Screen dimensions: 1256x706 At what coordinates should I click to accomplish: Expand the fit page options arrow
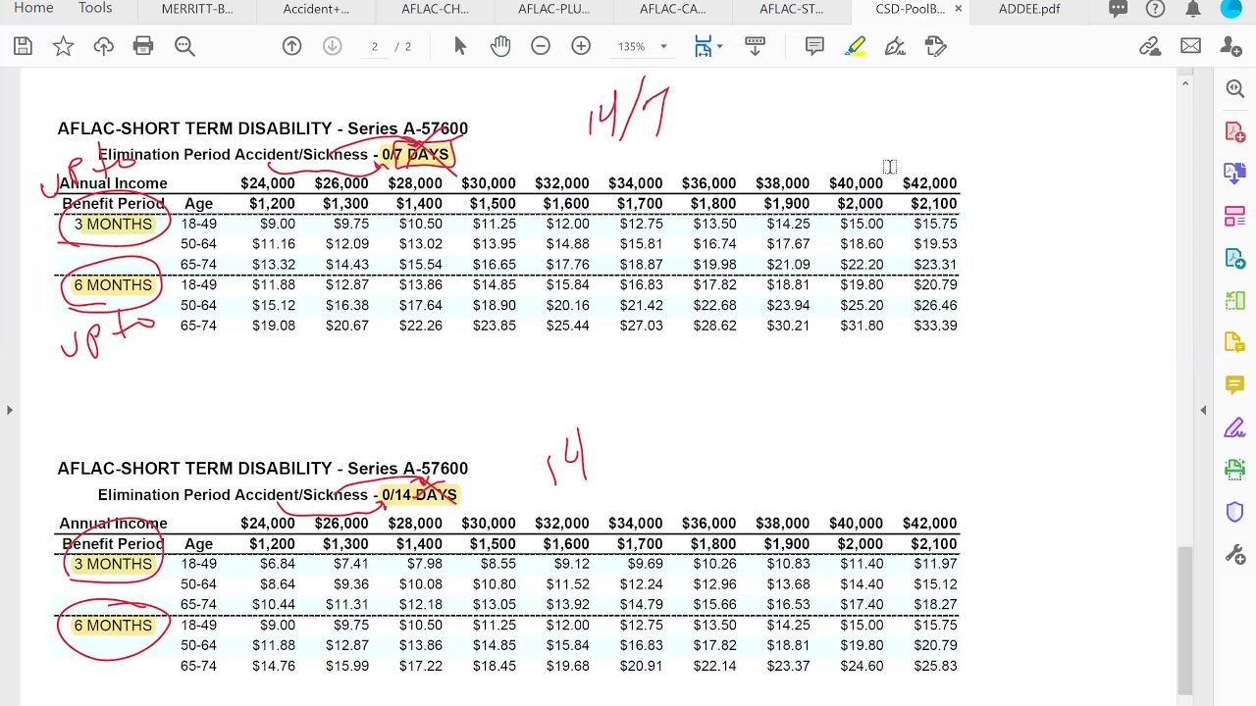719,46
